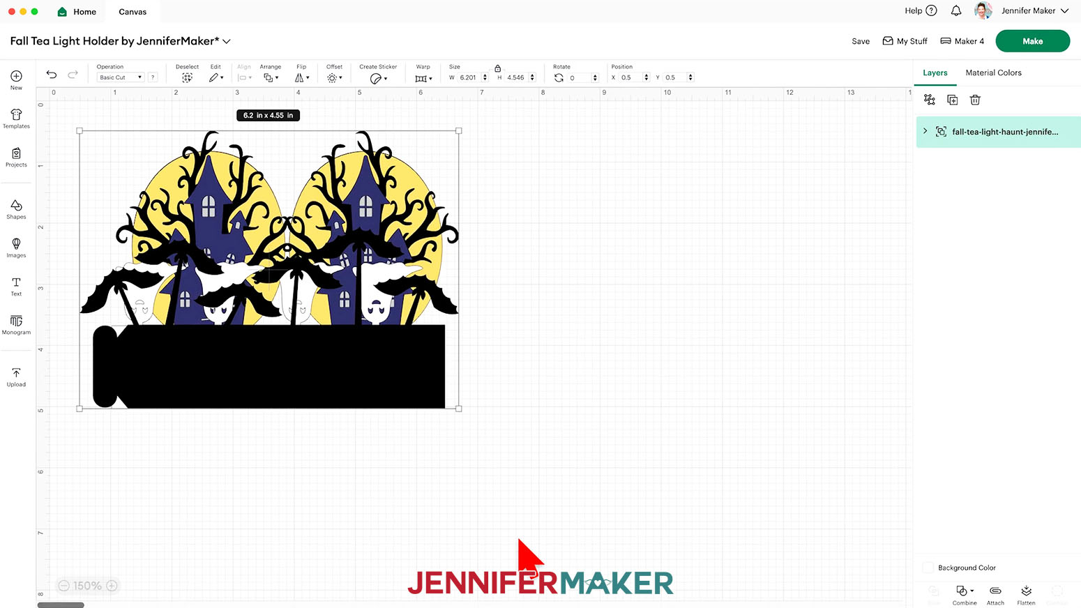The width and height of the screenshot is (1081, 608).
Task: Select the fall-tea-light-haunt layer row
Action: [998, 132]
